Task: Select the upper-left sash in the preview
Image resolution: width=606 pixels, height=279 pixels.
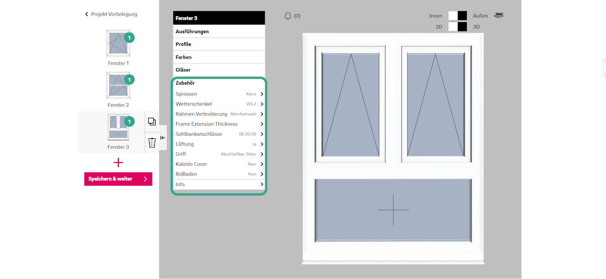Action: tap(350, 104)
